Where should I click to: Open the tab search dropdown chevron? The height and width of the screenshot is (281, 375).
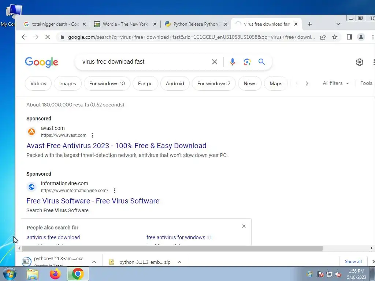[338, 24]
